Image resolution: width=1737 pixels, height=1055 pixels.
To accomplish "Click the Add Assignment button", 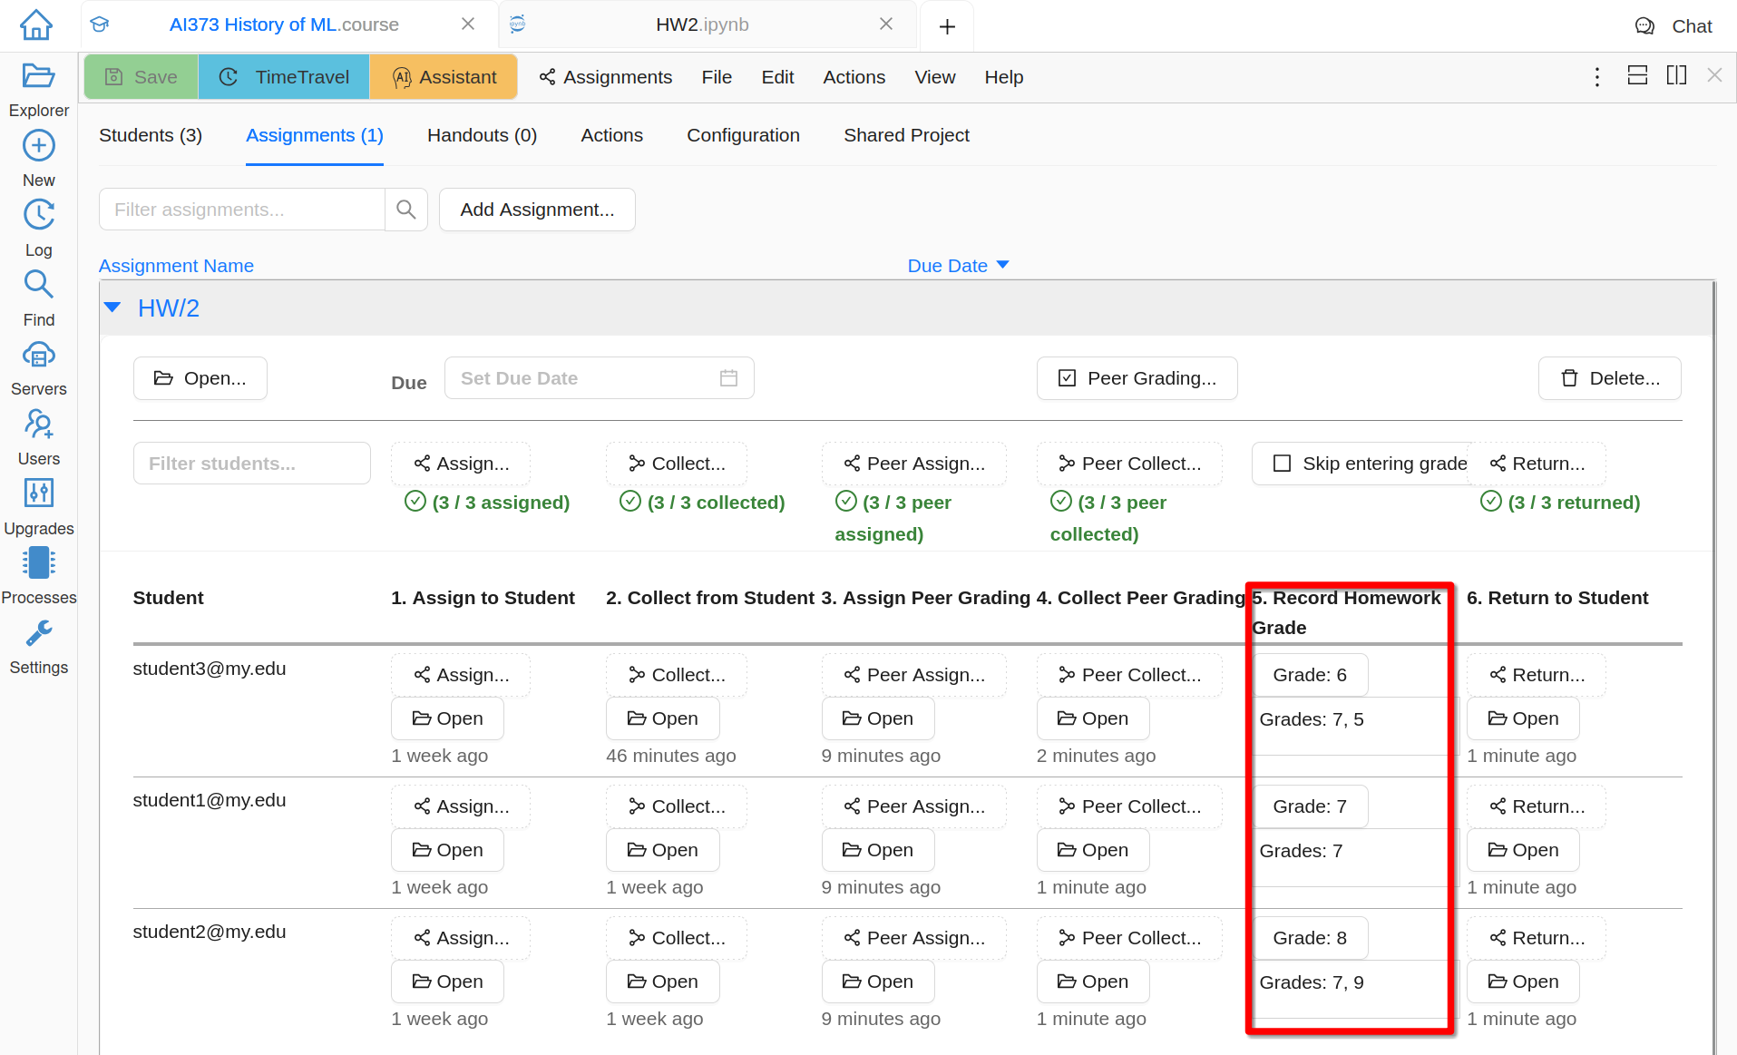I will tap(537, 210).
